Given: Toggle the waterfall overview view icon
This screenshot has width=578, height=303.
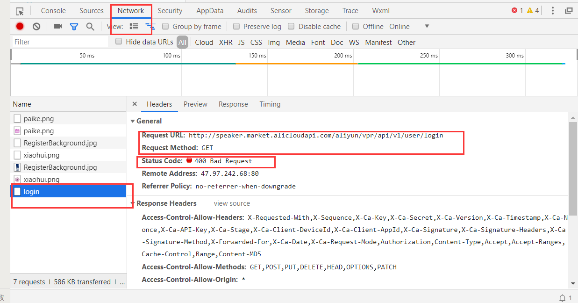Looking at the screenshot, I should (x=150, y=26).
